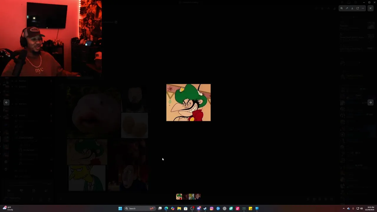The width and height of the screenshot is (377, 212).
Task: Go to the previous image arrow
Action: [6, 102]
